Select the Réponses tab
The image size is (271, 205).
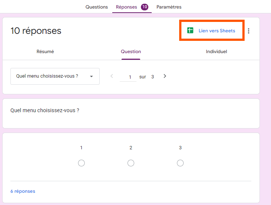tap(126, 7)
